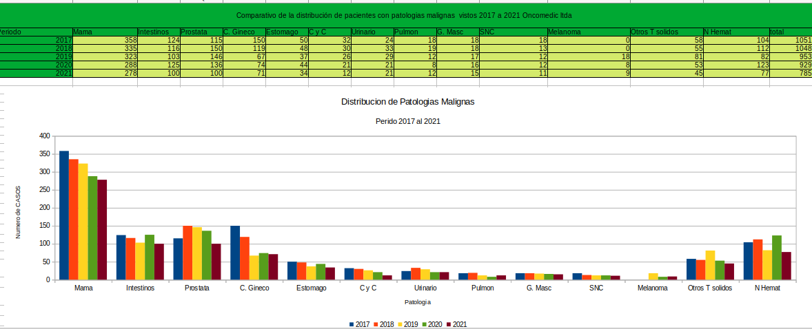Click chart title "Distribucion de Patologias Malignas"
The height and width of the screenshot is (329, 812).
[407, 101]
